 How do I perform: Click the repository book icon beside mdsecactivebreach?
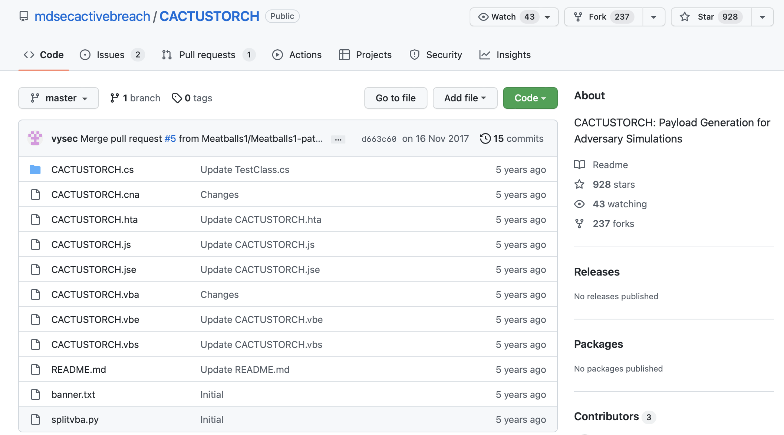coord(24,16)
